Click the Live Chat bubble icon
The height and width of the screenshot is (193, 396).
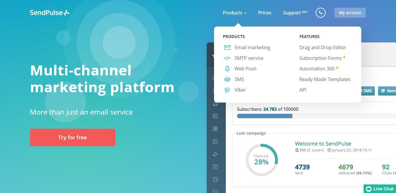(369, 189)
